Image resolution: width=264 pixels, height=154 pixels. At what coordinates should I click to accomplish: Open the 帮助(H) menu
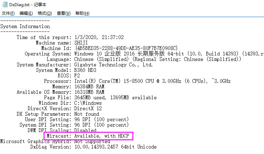tap(82, 13)
